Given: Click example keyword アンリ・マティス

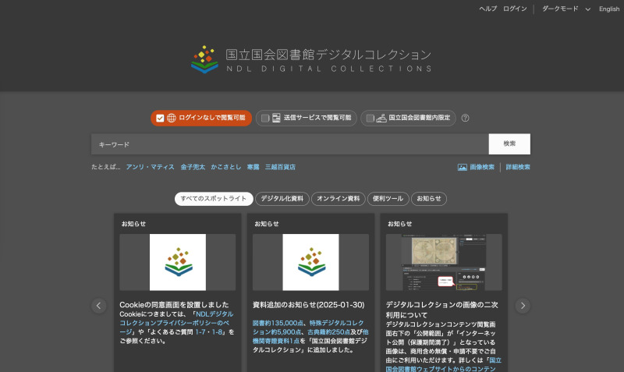Looking at the screenshot, I should click(x=150, y=167).
